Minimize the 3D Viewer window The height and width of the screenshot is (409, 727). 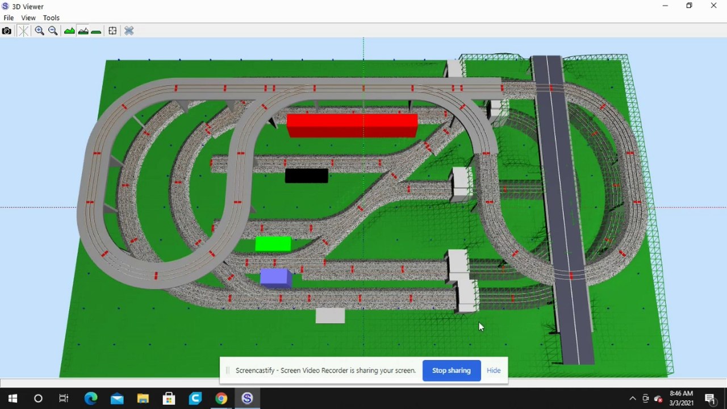[665, 6]
